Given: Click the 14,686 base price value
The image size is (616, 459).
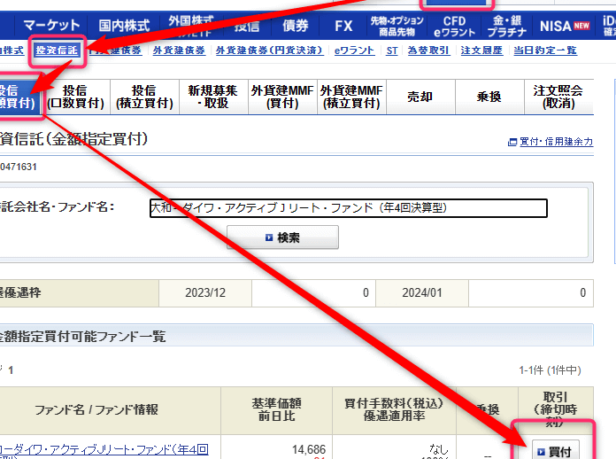Looking at the screenshot, I should (x=309, y=449).
